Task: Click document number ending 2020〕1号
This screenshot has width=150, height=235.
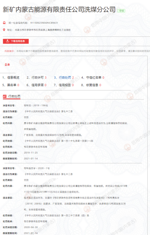Action: click(x=37, y=168)
